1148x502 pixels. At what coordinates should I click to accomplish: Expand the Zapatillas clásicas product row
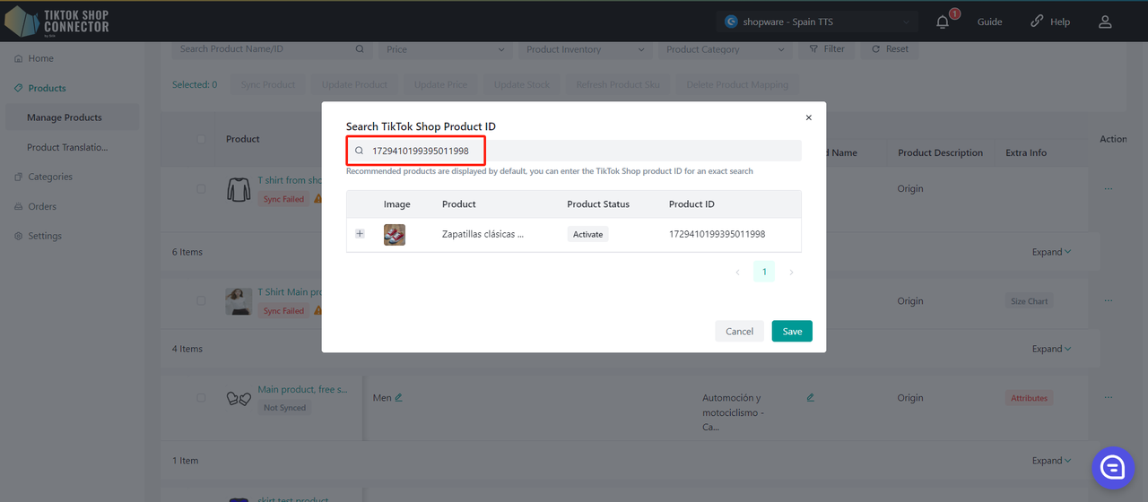[x=360, y=234]
